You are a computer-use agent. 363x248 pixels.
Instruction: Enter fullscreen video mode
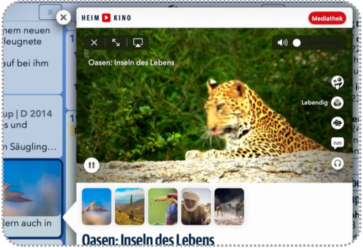coord(116,43)
